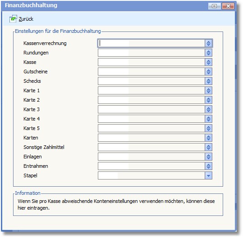Screen dimensions: 243x238
Task: Focus the Kassenverrechnung input field
Action: click(151, 43)
